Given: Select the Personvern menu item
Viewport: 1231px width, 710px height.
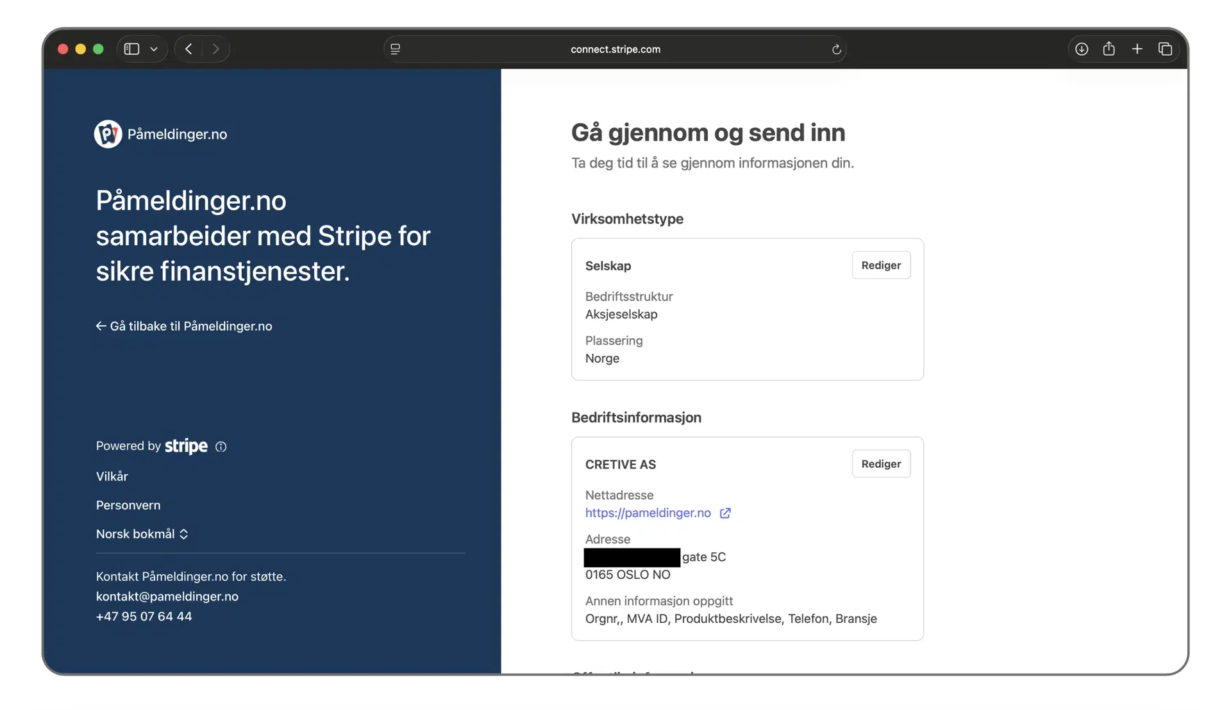Looking at the screenshot, I should pos(128,505).
